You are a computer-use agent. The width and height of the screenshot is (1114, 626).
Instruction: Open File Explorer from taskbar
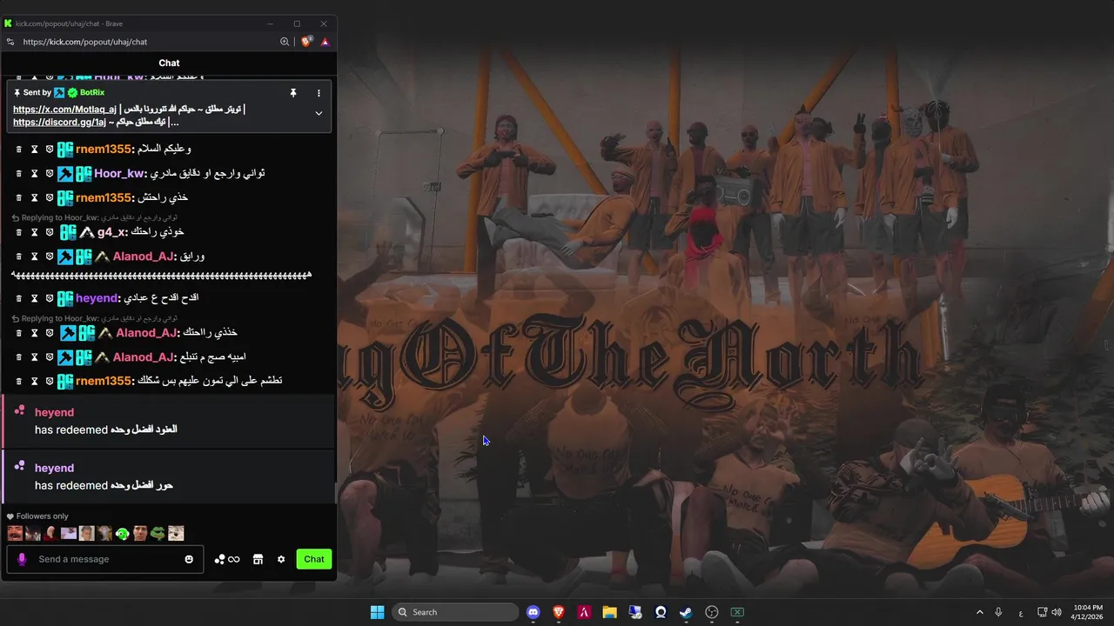pos(609,612)
